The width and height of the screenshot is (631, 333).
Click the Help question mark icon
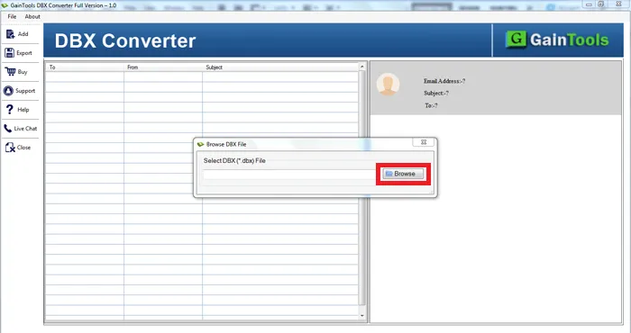click(x=10, y=109)
